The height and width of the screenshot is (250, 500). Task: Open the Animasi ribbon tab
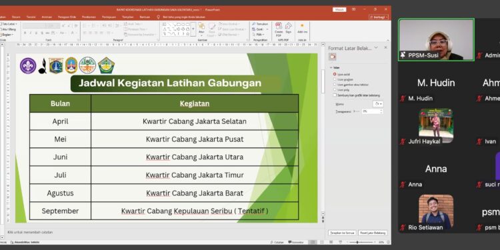tap(47, 17)
